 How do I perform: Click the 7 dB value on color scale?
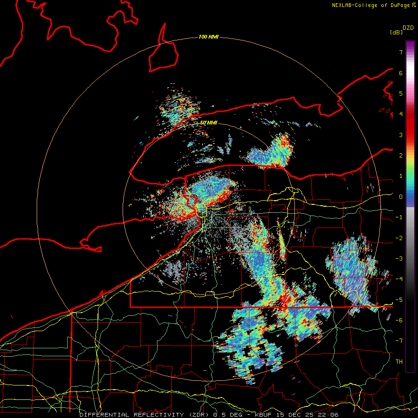[x=401, y=52]
